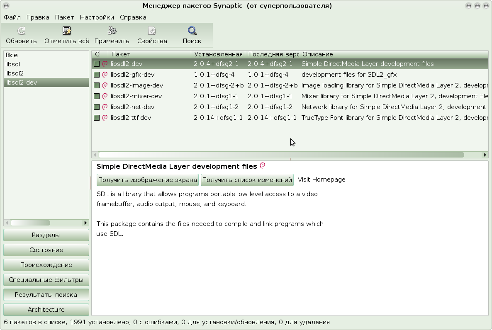
Task: Select libsdl2 search entry
Action: pos(46,73)
